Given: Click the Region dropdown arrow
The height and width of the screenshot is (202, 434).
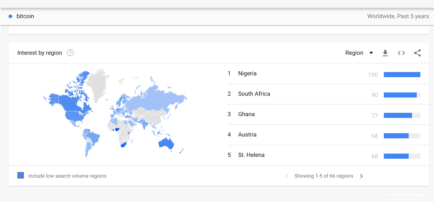Looking at the screenshot, I should coord(371,53).
